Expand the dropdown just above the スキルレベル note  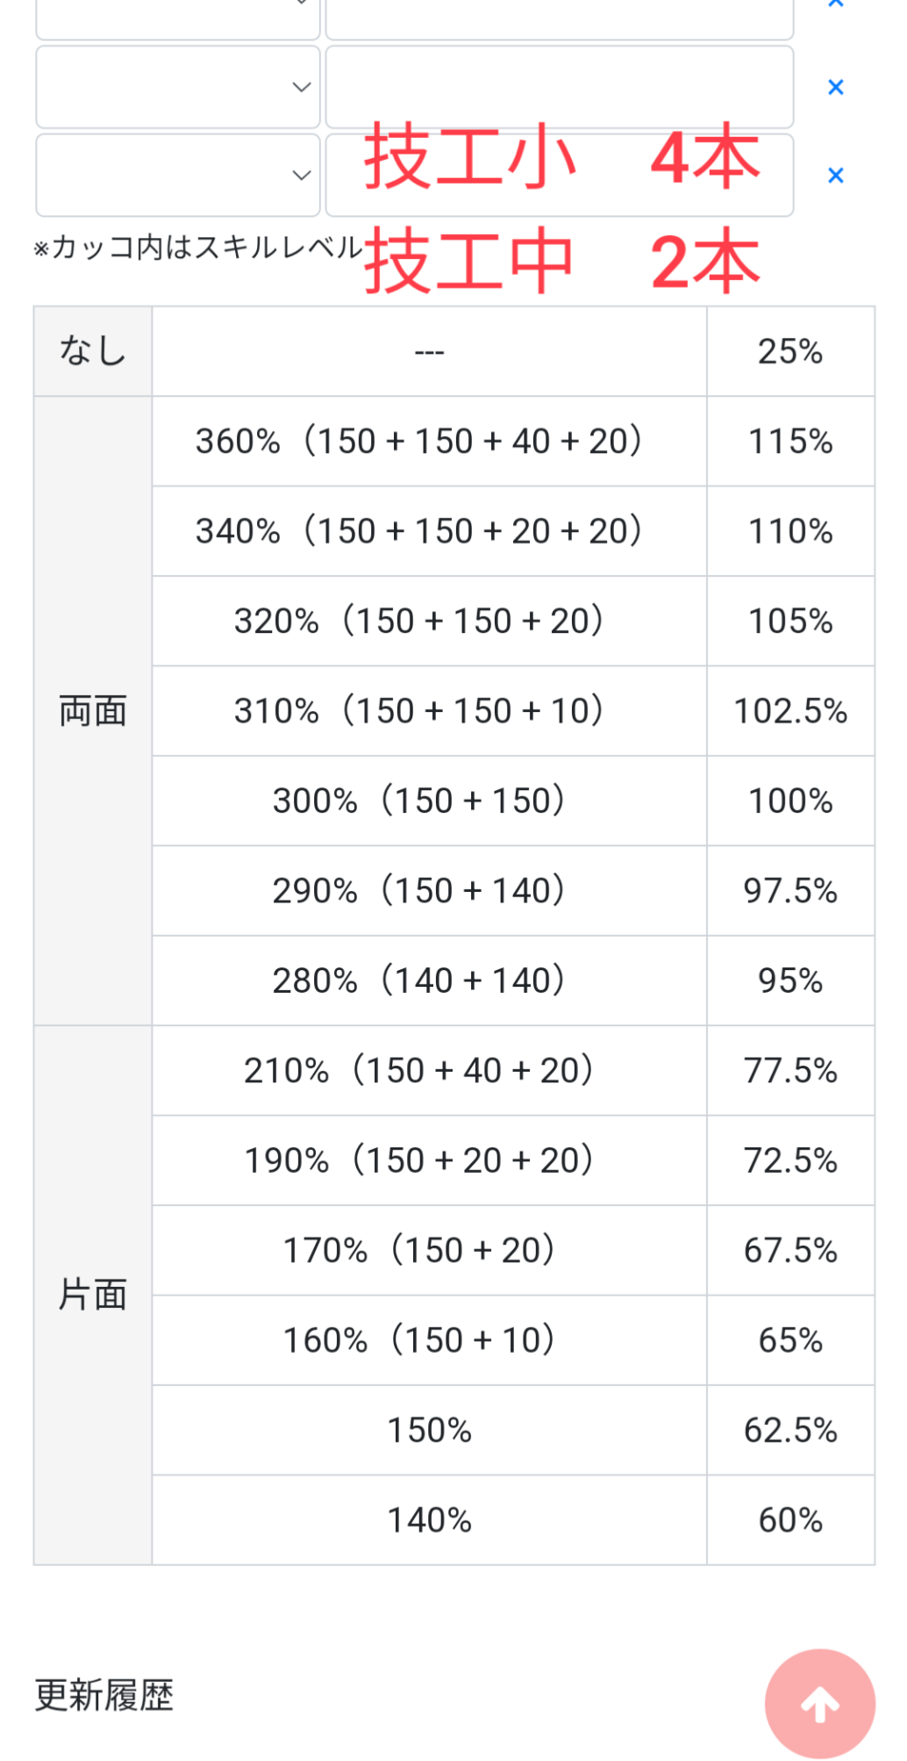point(178,175)
